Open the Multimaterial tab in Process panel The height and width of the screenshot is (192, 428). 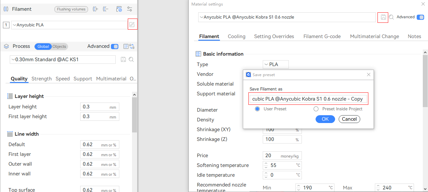pos(111,79)
